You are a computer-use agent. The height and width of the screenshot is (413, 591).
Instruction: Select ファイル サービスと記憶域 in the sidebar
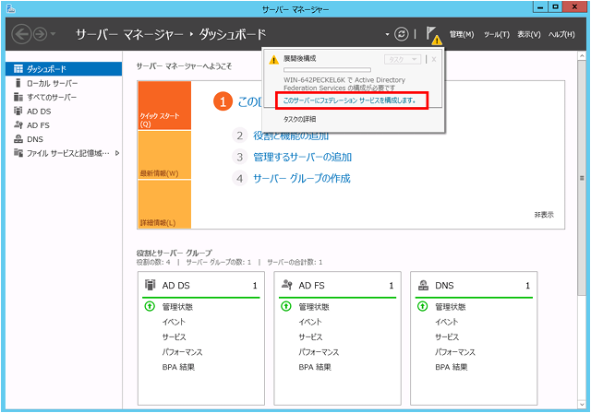pos(64,153)
